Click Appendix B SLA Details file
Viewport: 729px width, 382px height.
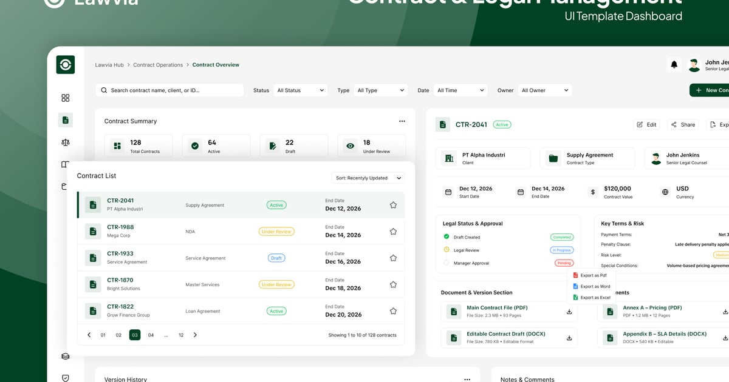point(663,338)
